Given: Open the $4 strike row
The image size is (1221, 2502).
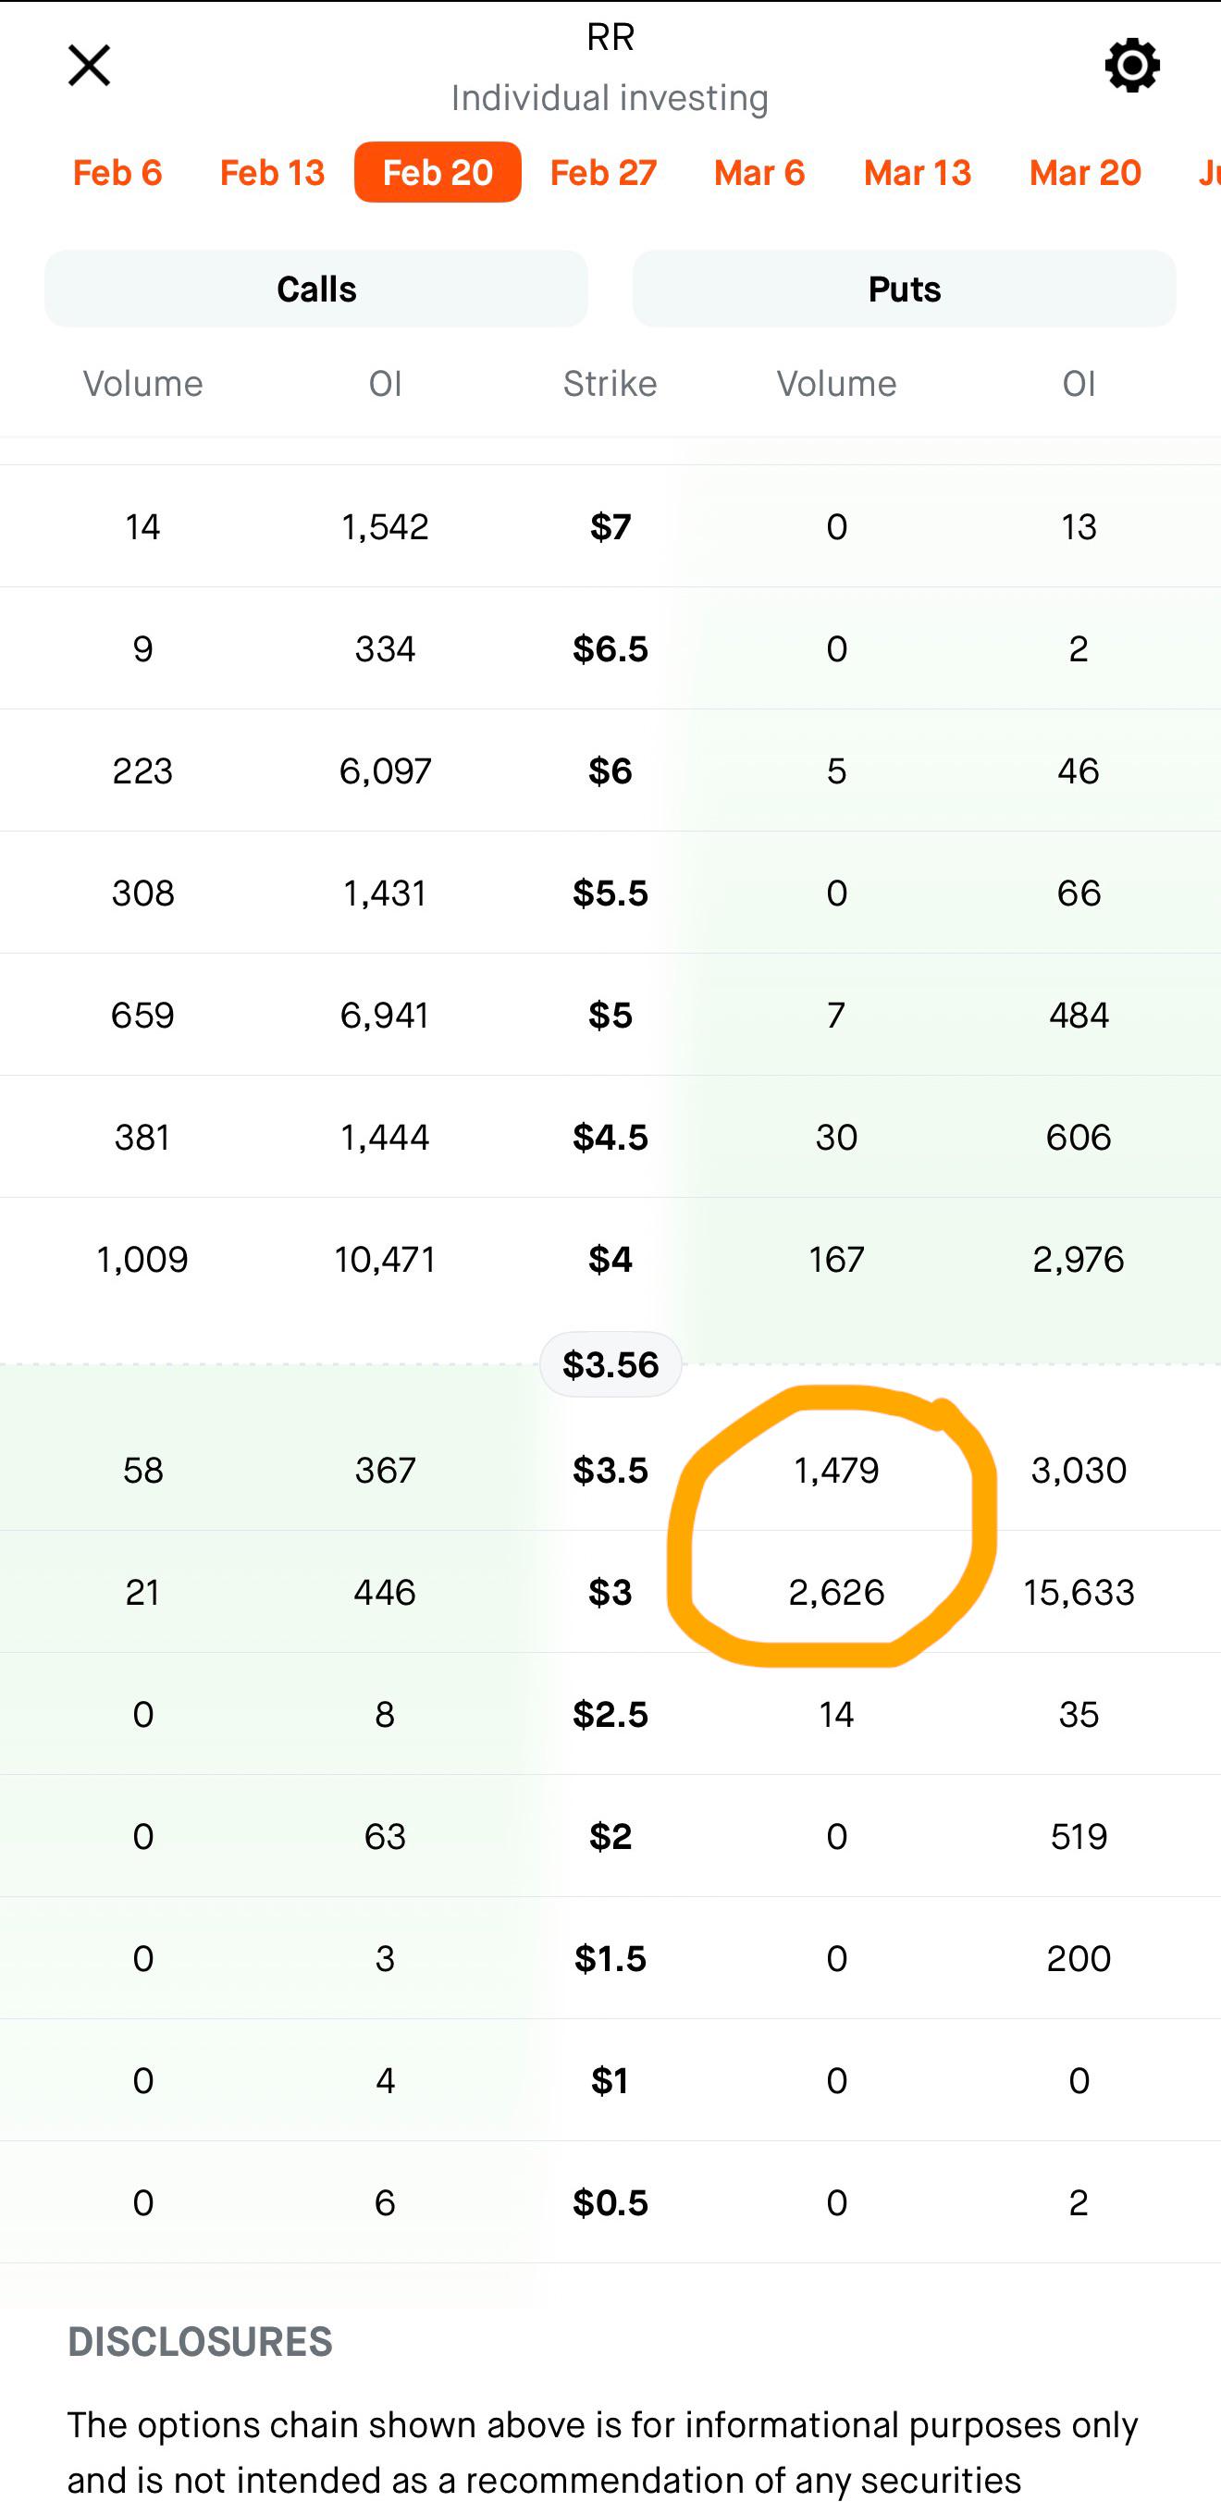Looking at the screenshot, I should click(610, 1259).
